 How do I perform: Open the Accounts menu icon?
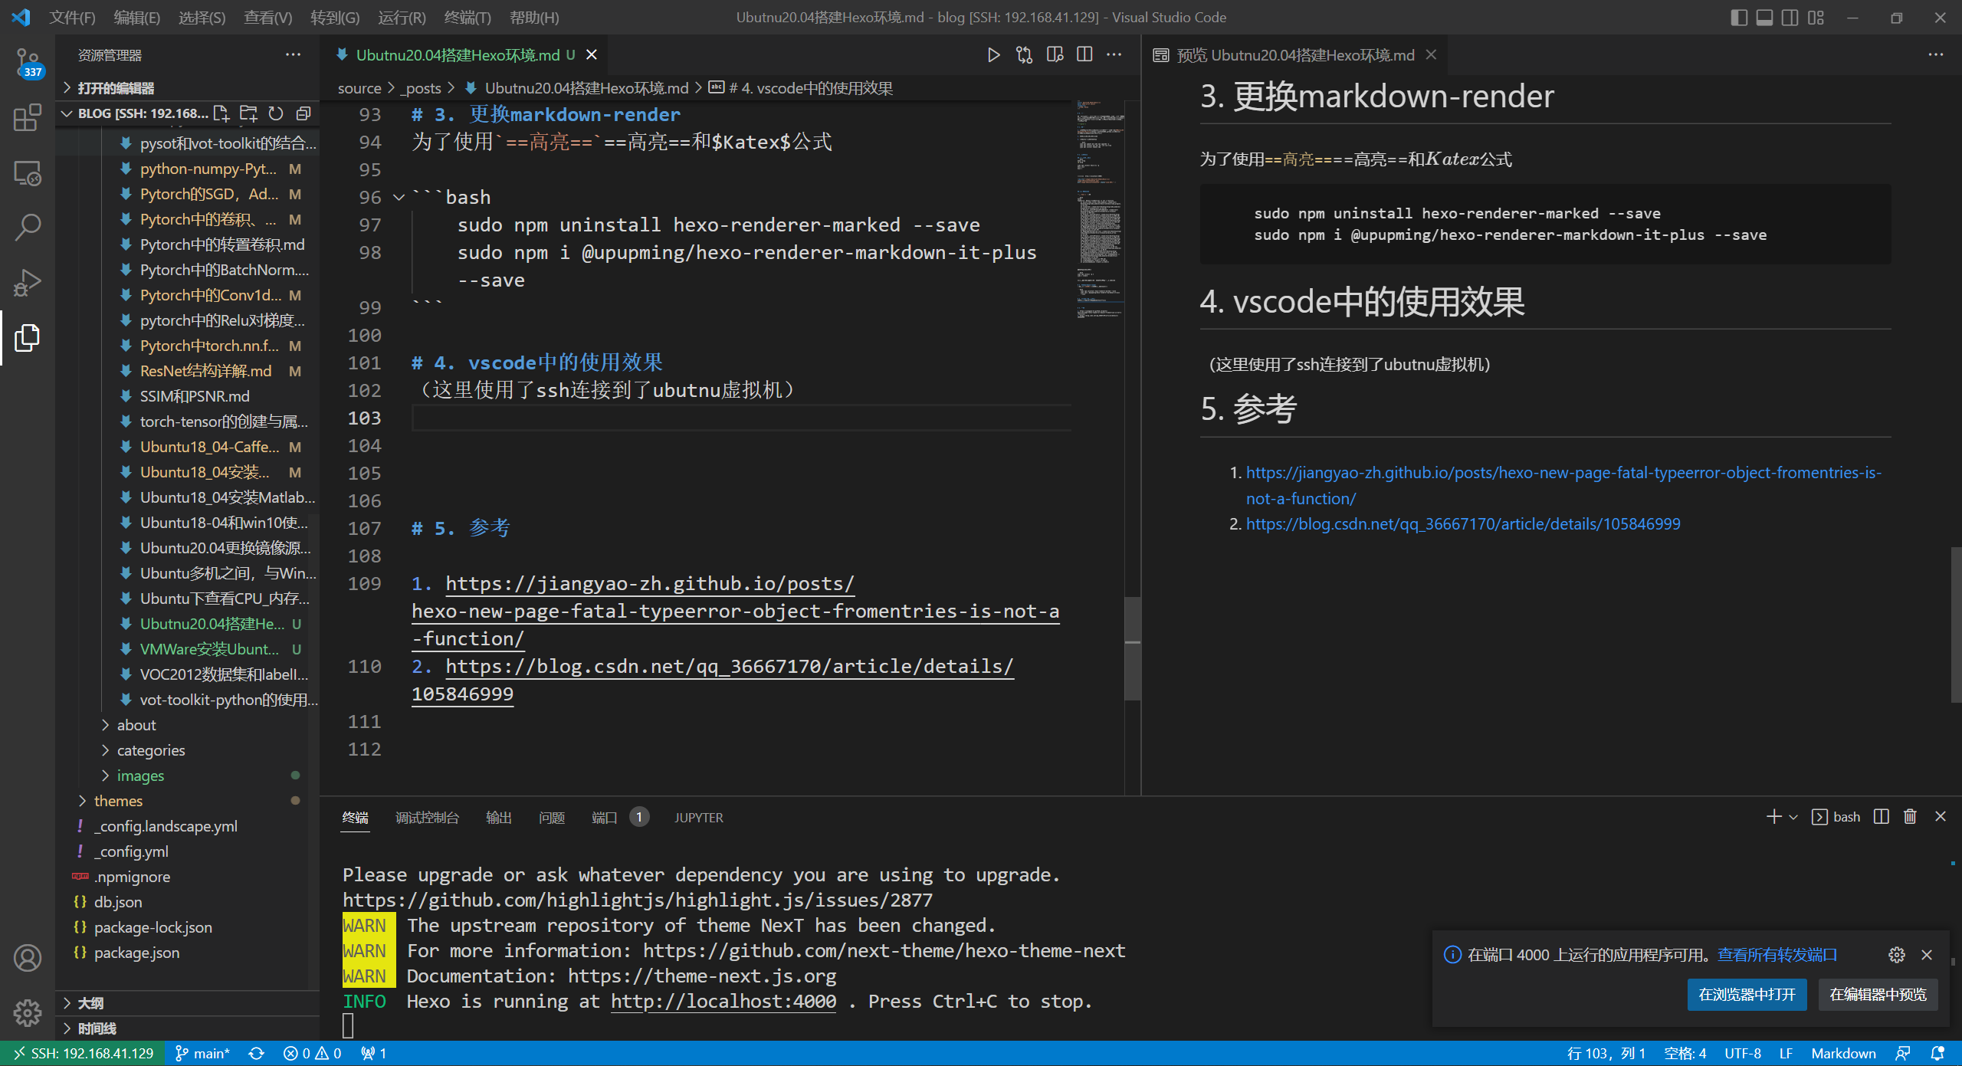[28, 958]
